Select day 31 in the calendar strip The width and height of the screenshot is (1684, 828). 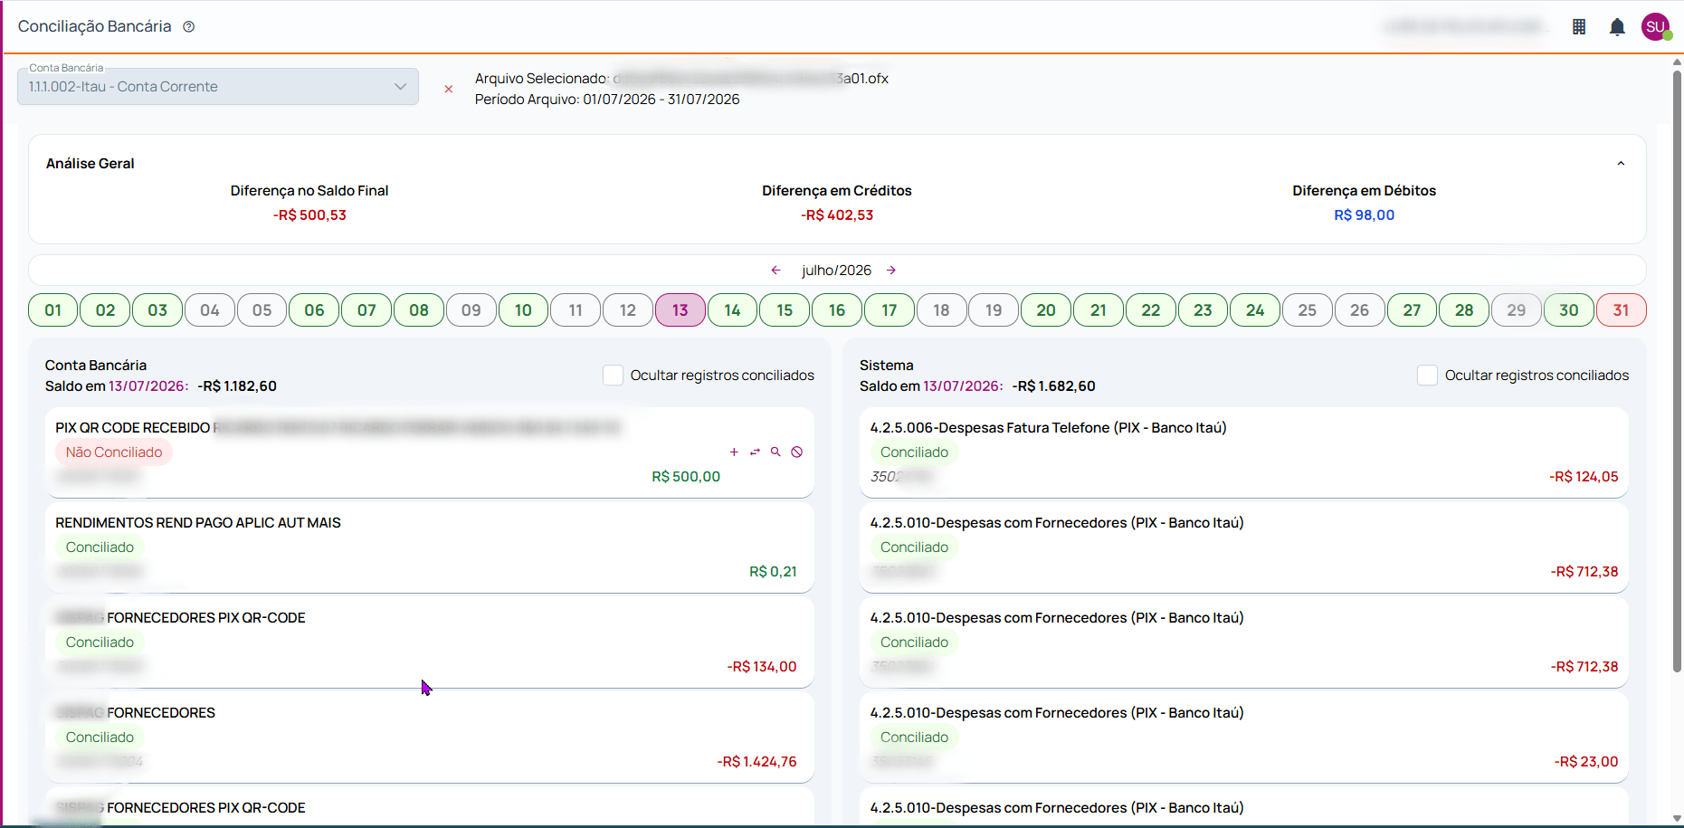(1621, 310)
